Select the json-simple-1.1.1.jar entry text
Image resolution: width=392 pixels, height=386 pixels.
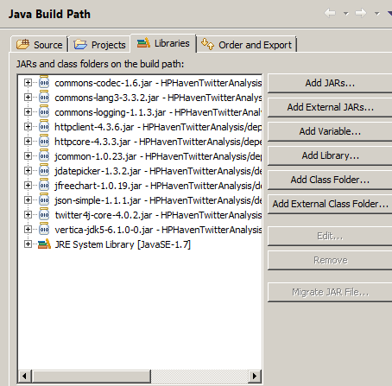[158, 200]
